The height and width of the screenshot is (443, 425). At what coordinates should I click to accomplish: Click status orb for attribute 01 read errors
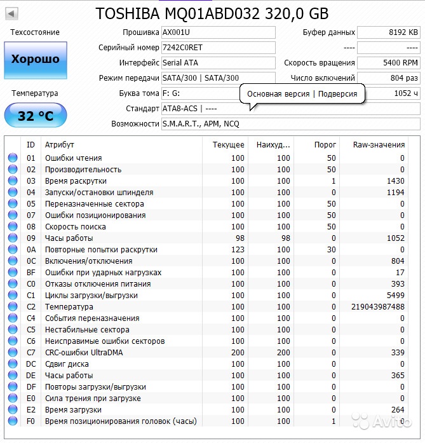pos(13,158)
